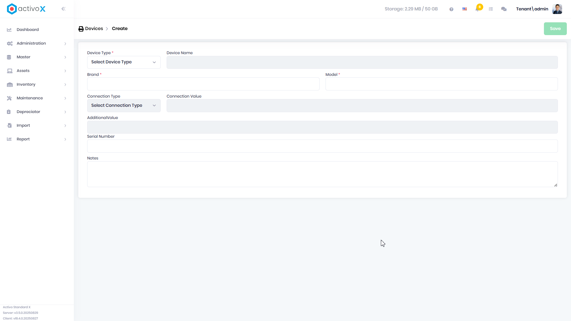
Task: Expand Depreciator submenu chevron
Action: tap(65, 112)
